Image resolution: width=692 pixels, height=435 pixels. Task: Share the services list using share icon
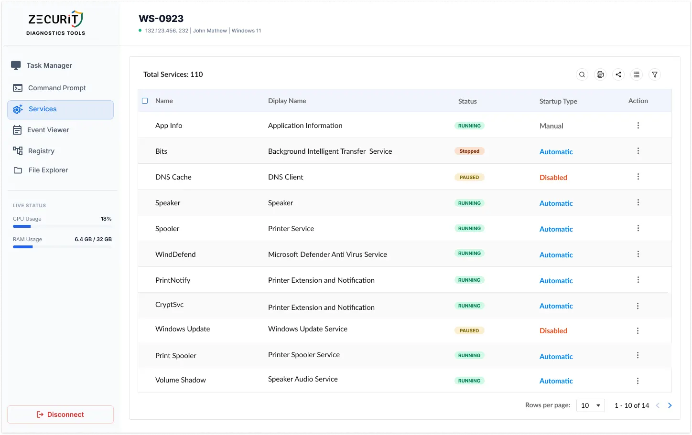[618, 74]
